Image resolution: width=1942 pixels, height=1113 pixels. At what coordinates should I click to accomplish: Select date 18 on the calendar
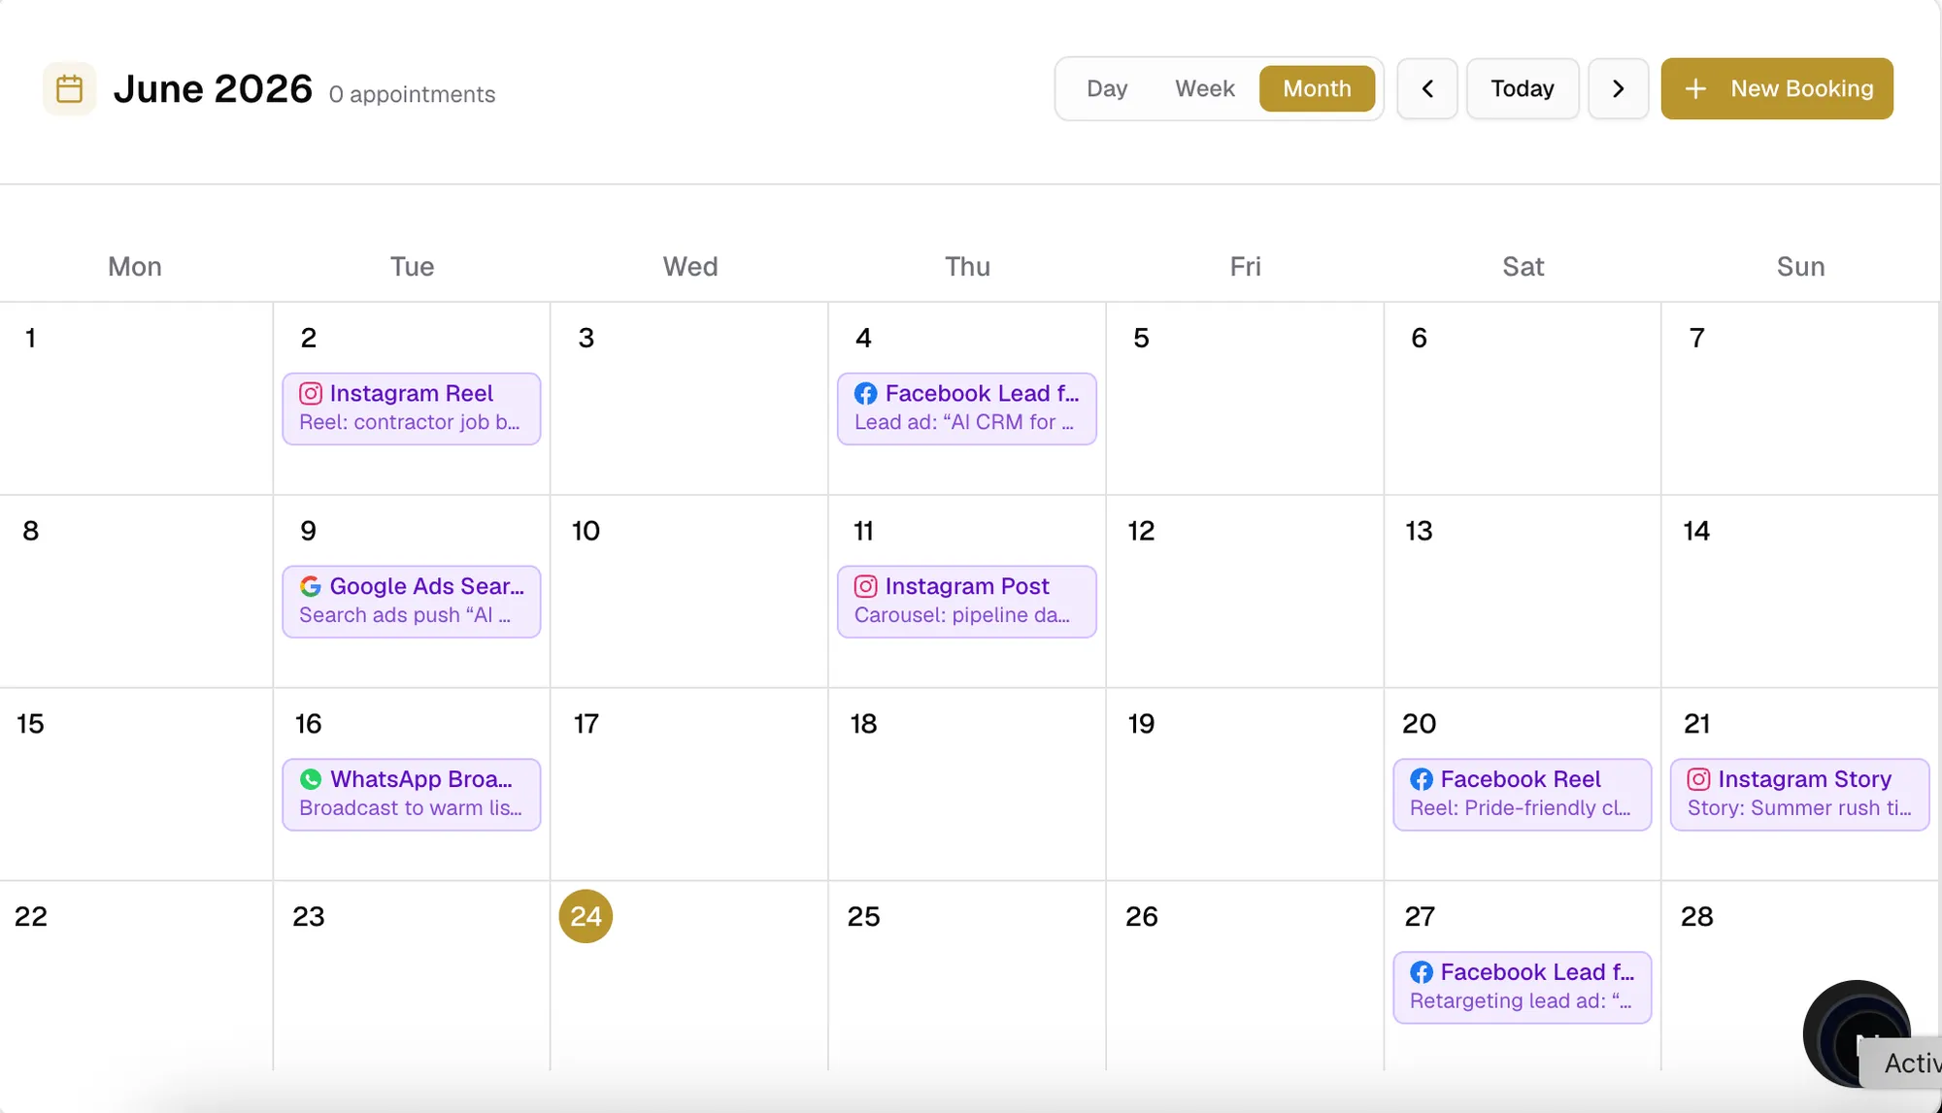[x=864, y=724]
